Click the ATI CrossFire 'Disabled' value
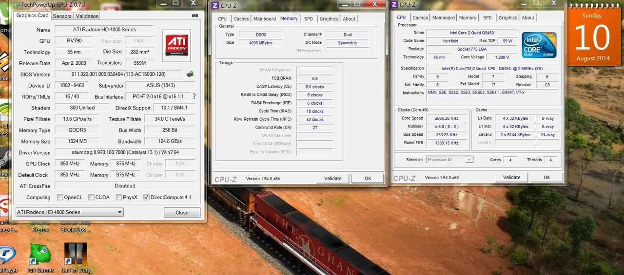This screenshot has height=275, width=624. 125,186
